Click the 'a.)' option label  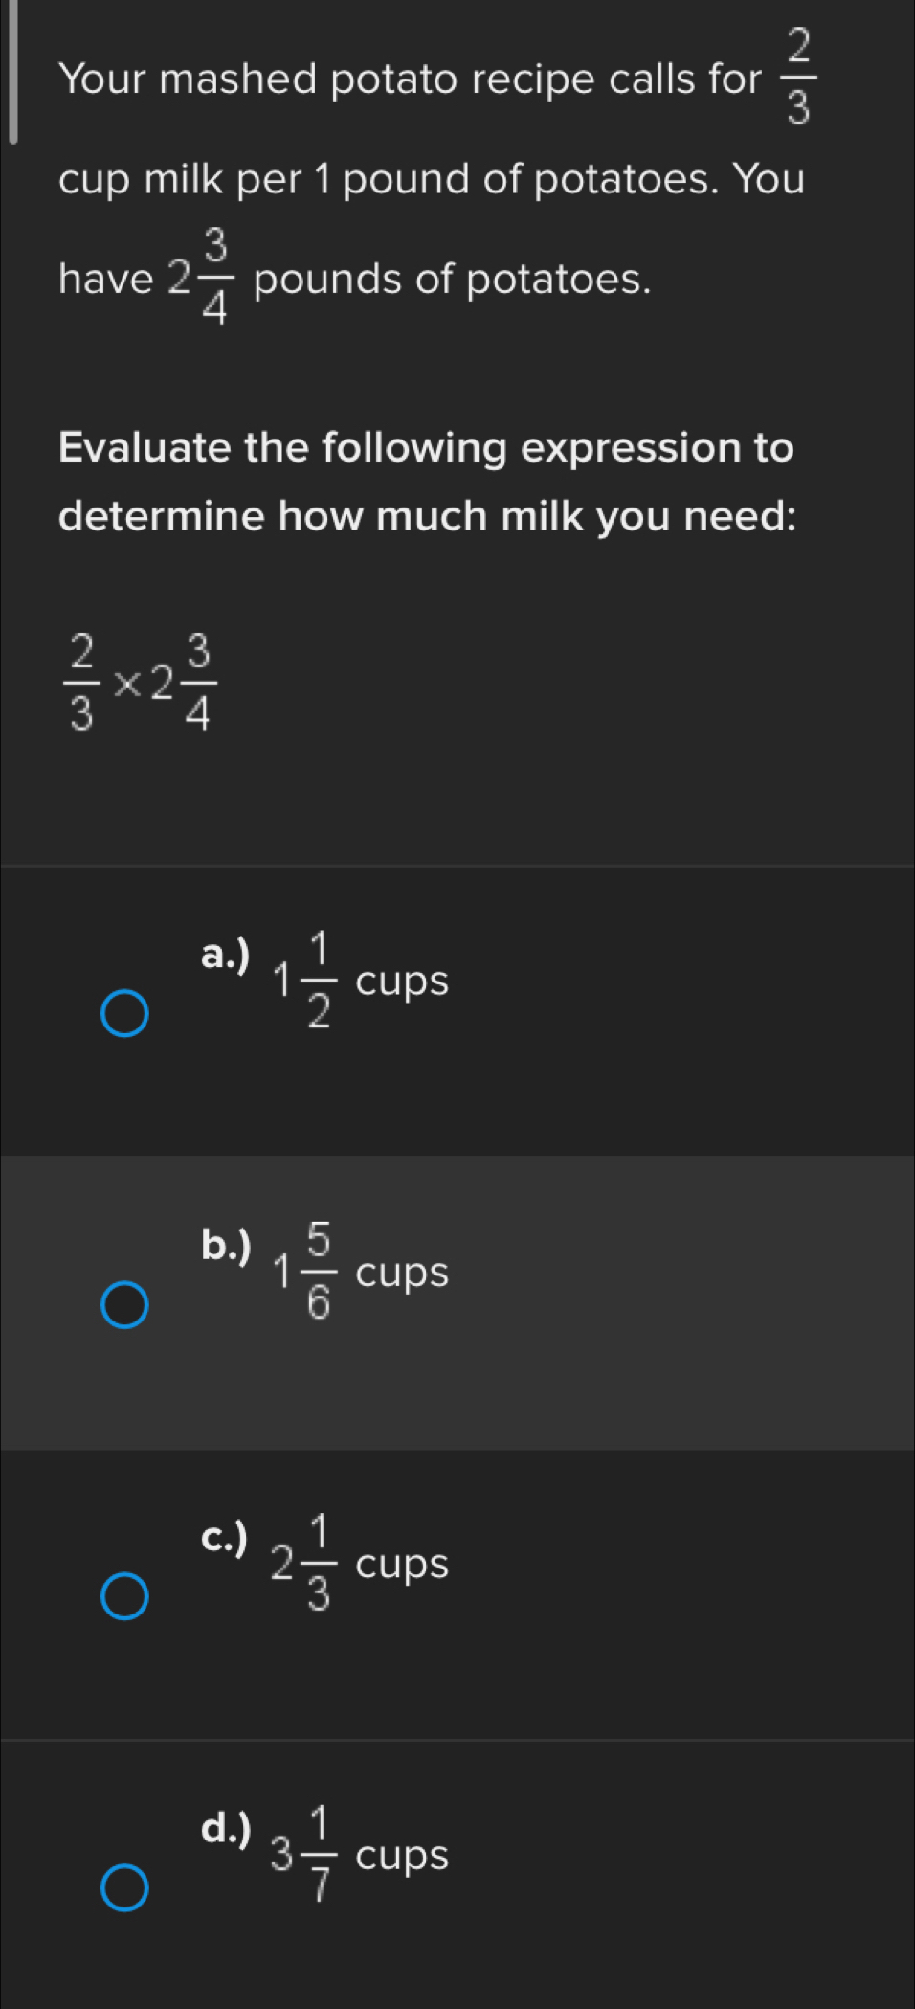[x=226, y=955]
